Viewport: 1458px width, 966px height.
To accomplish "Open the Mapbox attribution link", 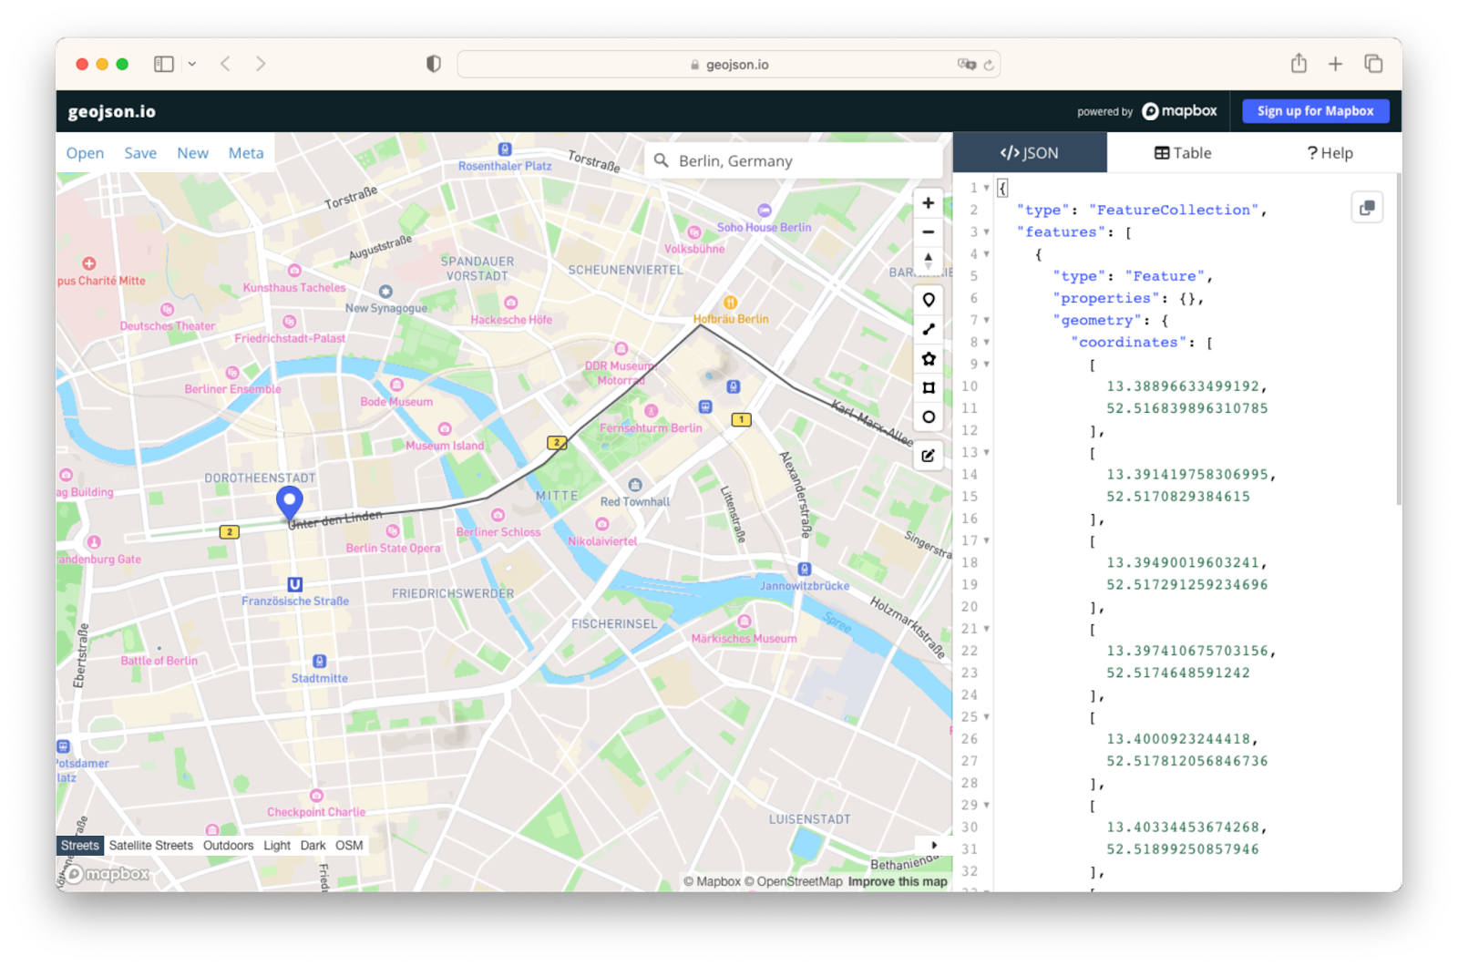I will pos(713,881).
